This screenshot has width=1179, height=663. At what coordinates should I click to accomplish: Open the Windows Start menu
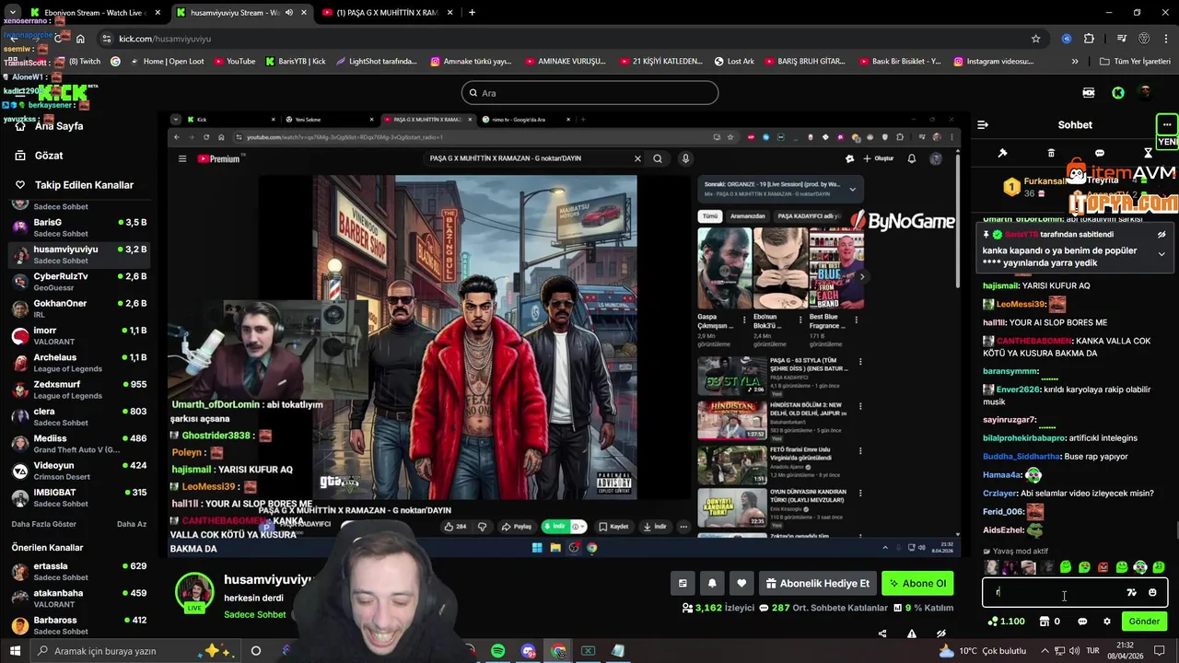(x=15, y=651)
